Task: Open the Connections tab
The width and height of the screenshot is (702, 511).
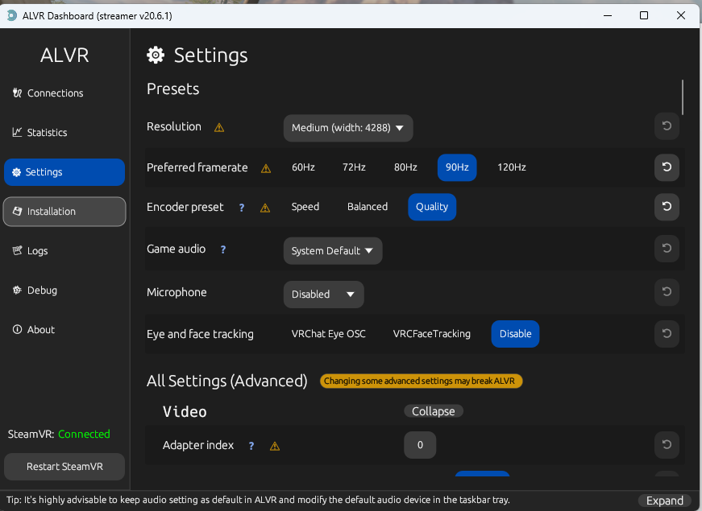Action: click(64, 93)
